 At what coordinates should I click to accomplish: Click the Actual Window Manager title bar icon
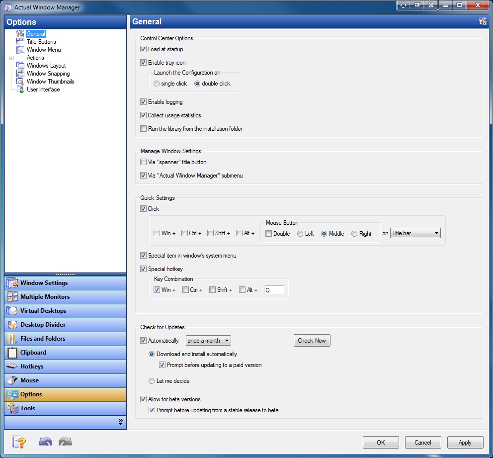[x=8, y=7]
